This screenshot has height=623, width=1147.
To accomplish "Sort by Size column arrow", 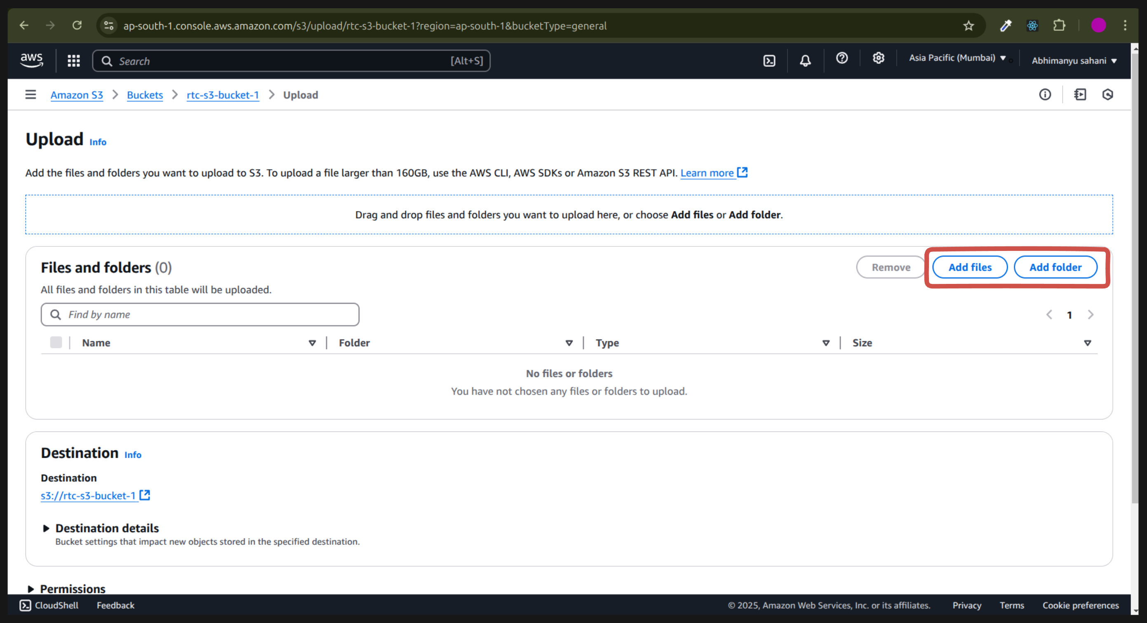I will (x=1087, y=343).
